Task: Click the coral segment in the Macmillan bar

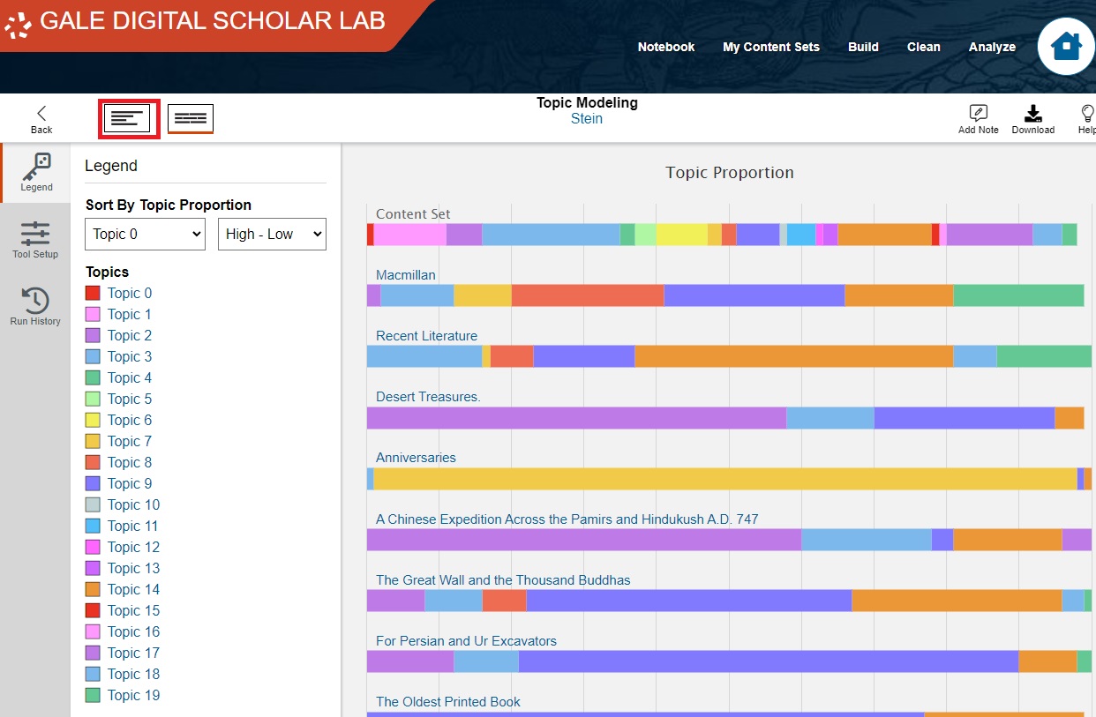Action: point(588,295)
